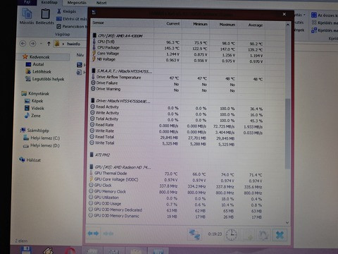Click the clock reset timer icon
This screenshot has width=338, height=254.
click(231, 235)
